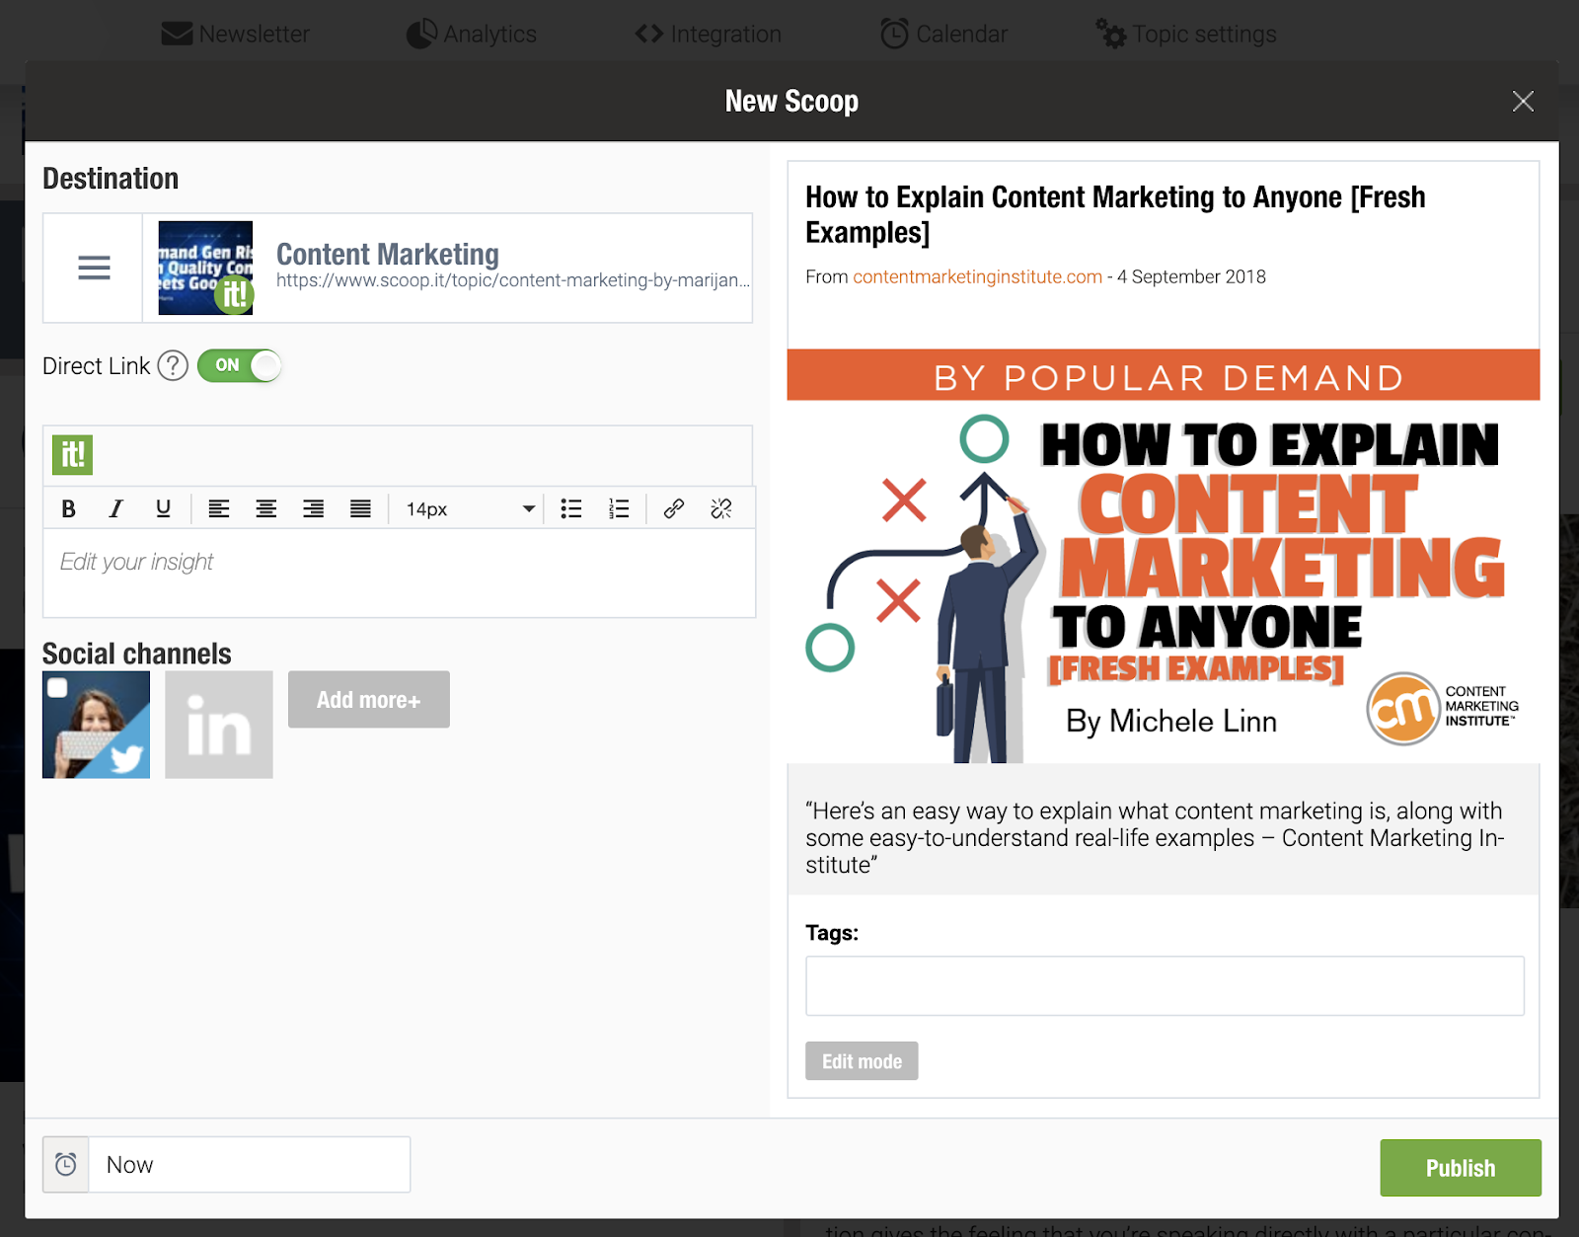The width and height of the screenshot is (1579, 1237).
Task: Open destination hamburger menu
Action: coord(94,268)
